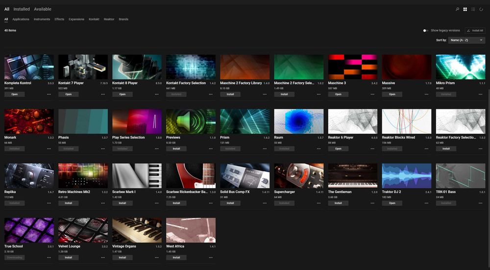The height and width of the screenshot is (270, 490).
Task: Filter by Reaktor category
Action: [x=109, y=20]
